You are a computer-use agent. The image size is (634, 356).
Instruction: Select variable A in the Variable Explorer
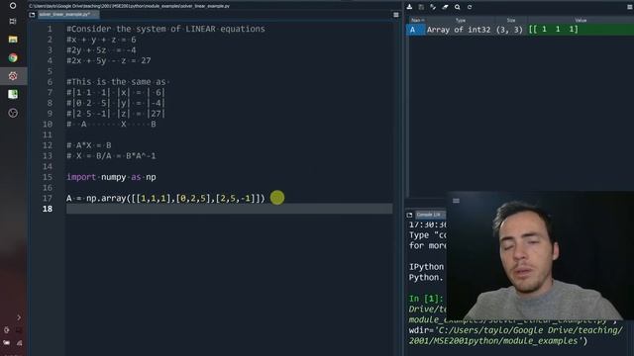click(416, 30)
